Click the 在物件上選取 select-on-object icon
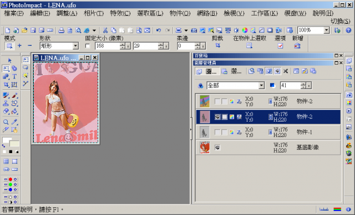 (249, 46)
